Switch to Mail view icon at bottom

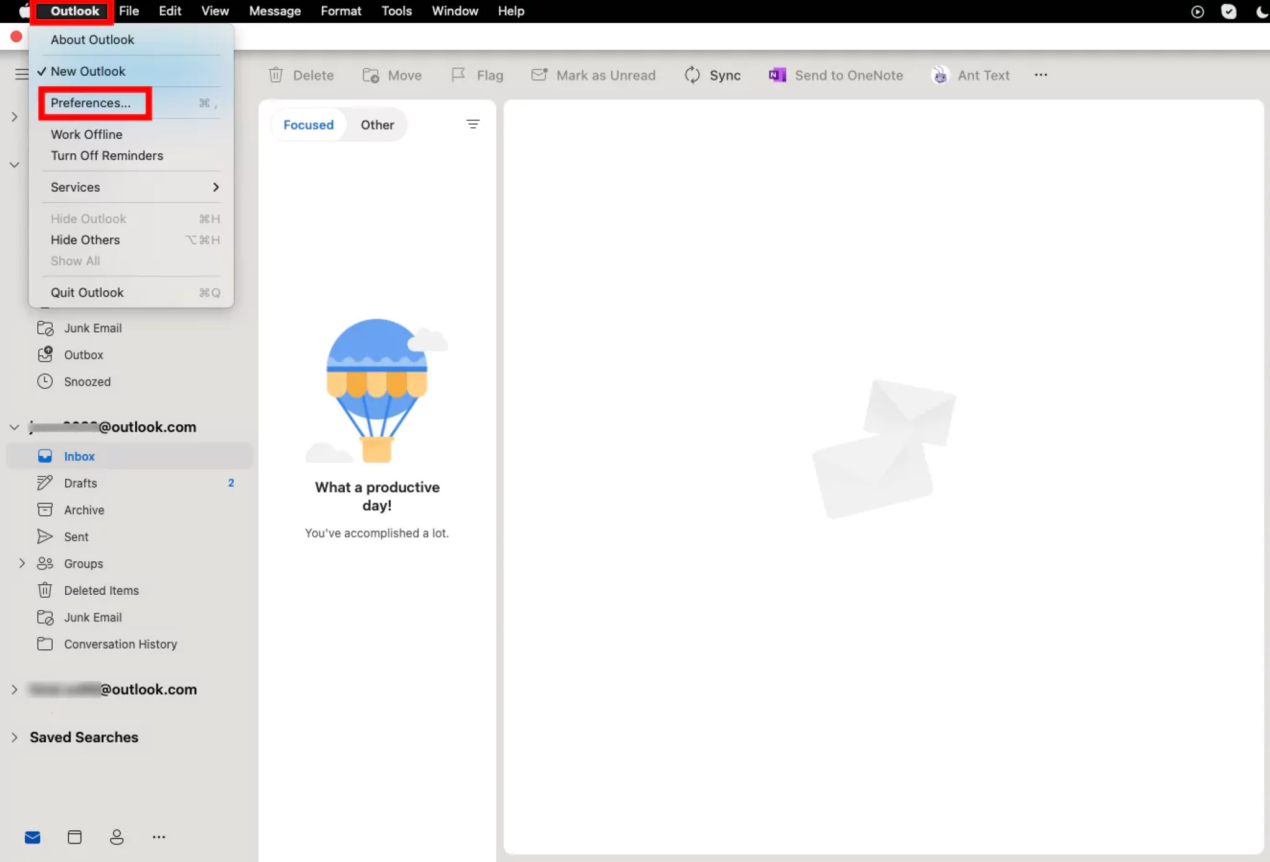point(33,837)
